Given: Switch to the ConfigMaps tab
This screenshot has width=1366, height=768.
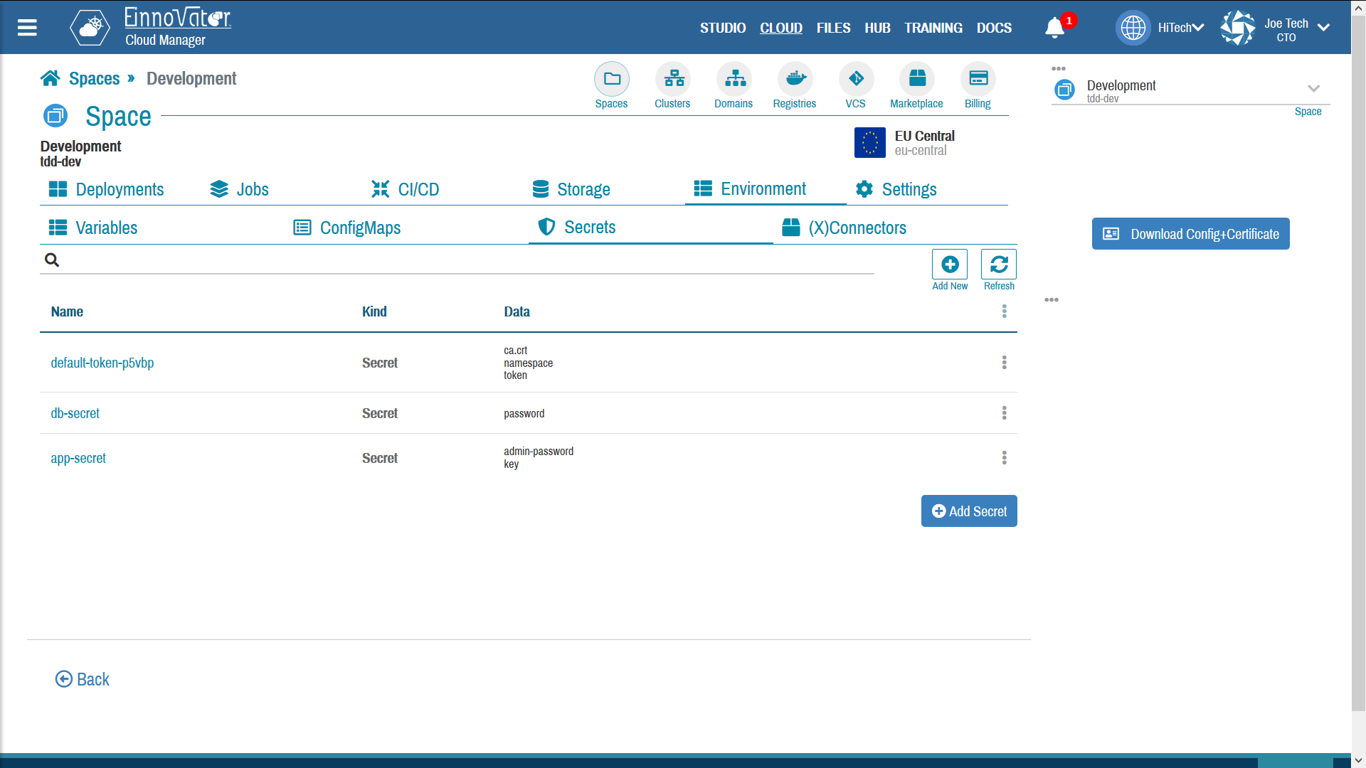Looking at the screenshot, I should [359, 228].
